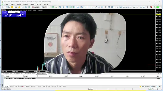Click the search magnifier icon
163x91 pixels.
coord(147,7)
